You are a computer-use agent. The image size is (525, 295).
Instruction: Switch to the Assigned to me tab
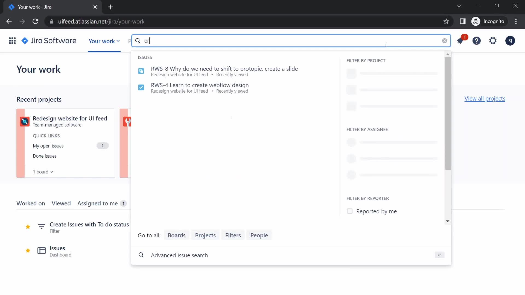[x=98, y=203]
